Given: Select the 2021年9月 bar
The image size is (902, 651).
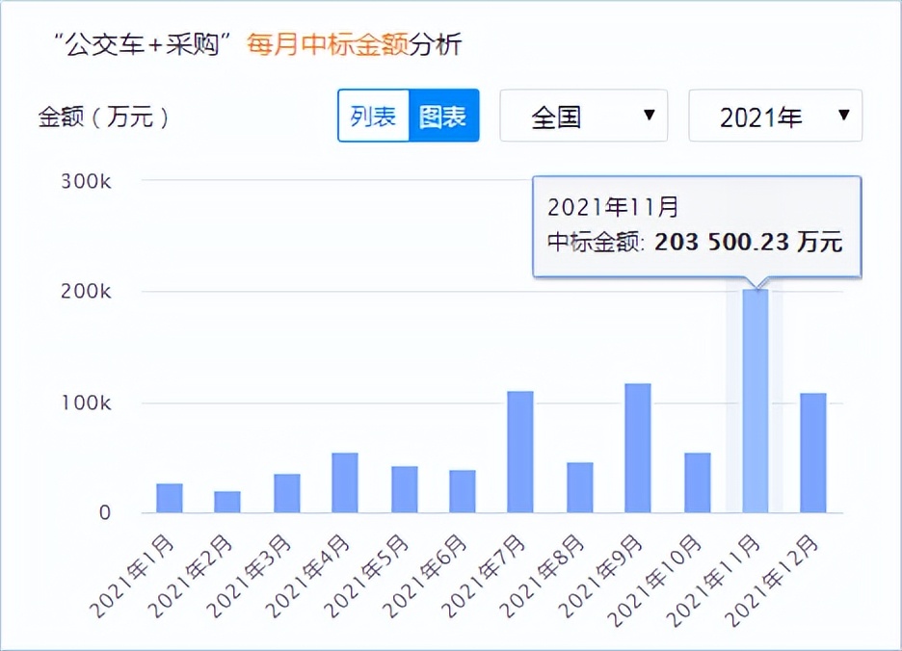Looking at the screenshot, I should [636, 448].
